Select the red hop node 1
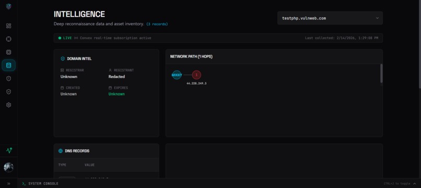This screenshot has width=421, height=188. 196,75
